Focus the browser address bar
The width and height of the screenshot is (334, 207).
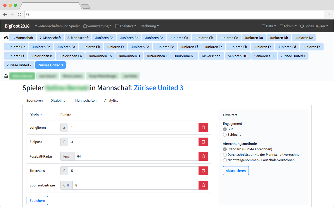coord(174,15)
